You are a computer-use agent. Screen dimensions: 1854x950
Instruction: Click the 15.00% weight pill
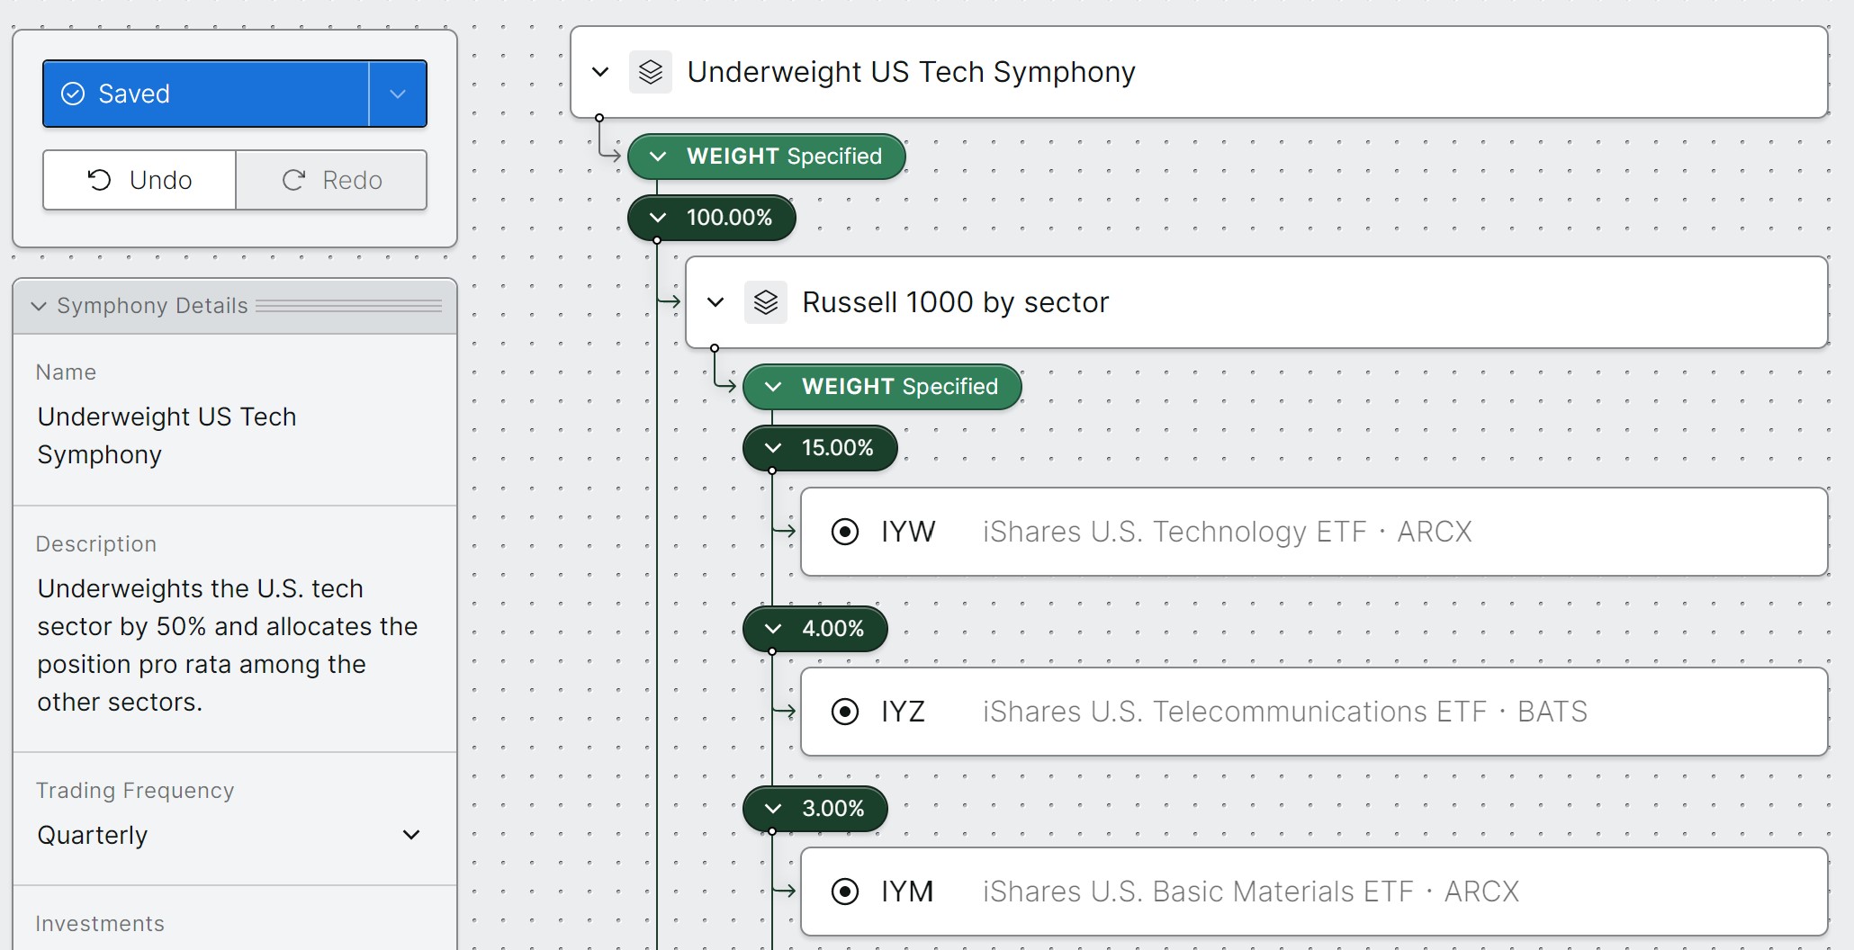[820, 448]
